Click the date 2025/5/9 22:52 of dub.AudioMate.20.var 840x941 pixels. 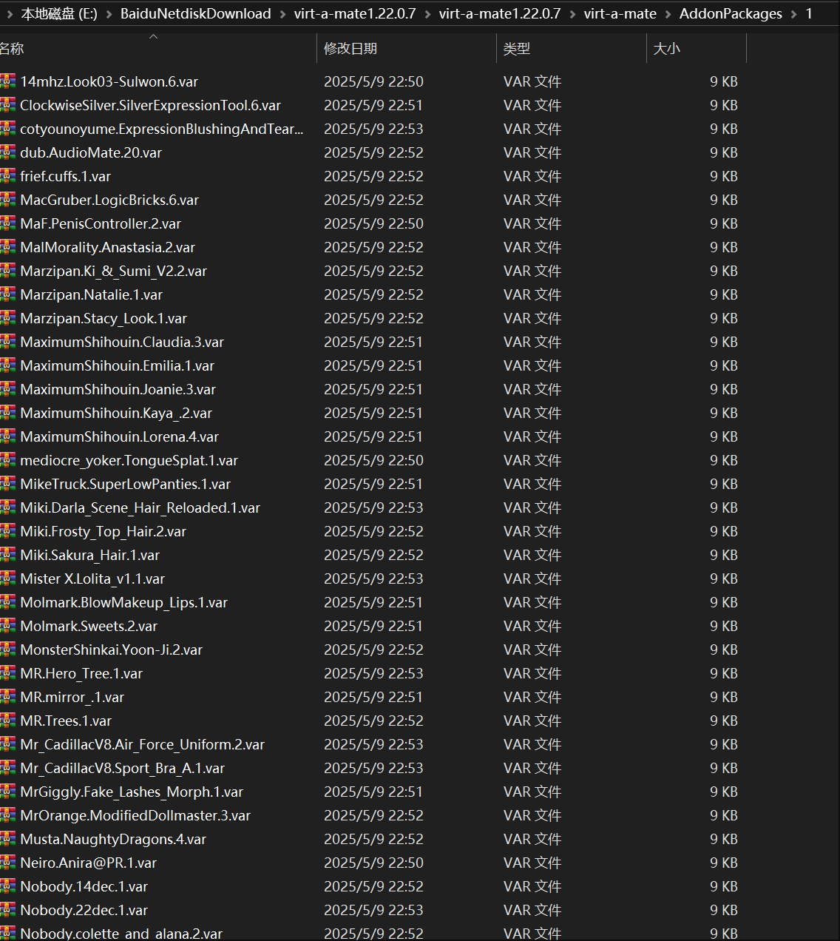click(373, 152)
